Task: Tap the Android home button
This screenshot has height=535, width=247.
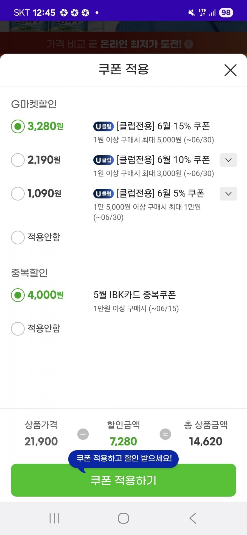Action: [x=123, y=518]
